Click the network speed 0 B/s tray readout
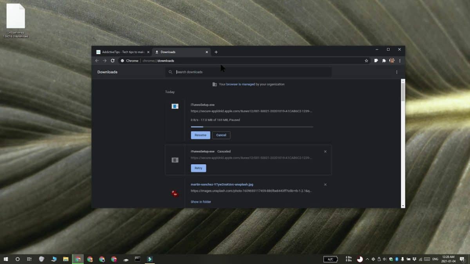Image resolution: width=470 pixels, height=264 pixels. (349, 259)
